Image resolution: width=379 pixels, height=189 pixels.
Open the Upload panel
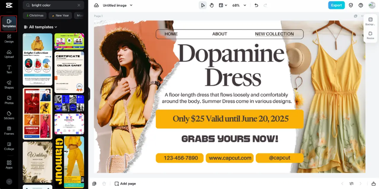coord(9,54)
